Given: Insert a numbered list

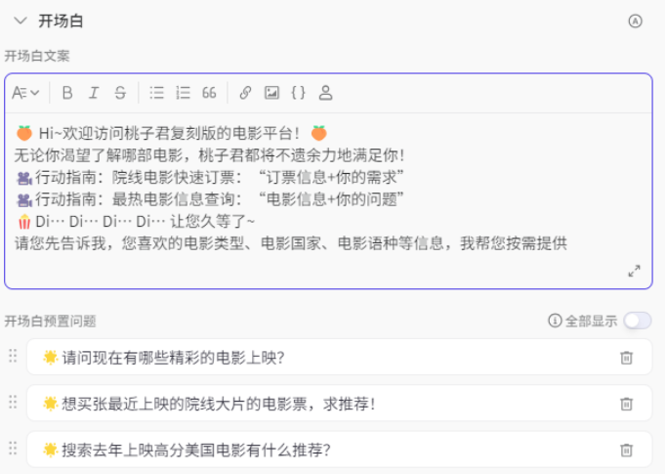Looking at the screenshot, I should pyautogui.click(x=183, y=92).
